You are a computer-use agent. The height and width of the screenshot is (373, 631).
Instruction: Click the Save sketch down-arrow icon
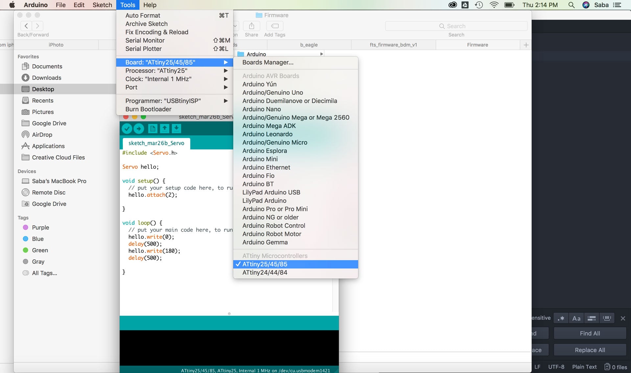176,129
